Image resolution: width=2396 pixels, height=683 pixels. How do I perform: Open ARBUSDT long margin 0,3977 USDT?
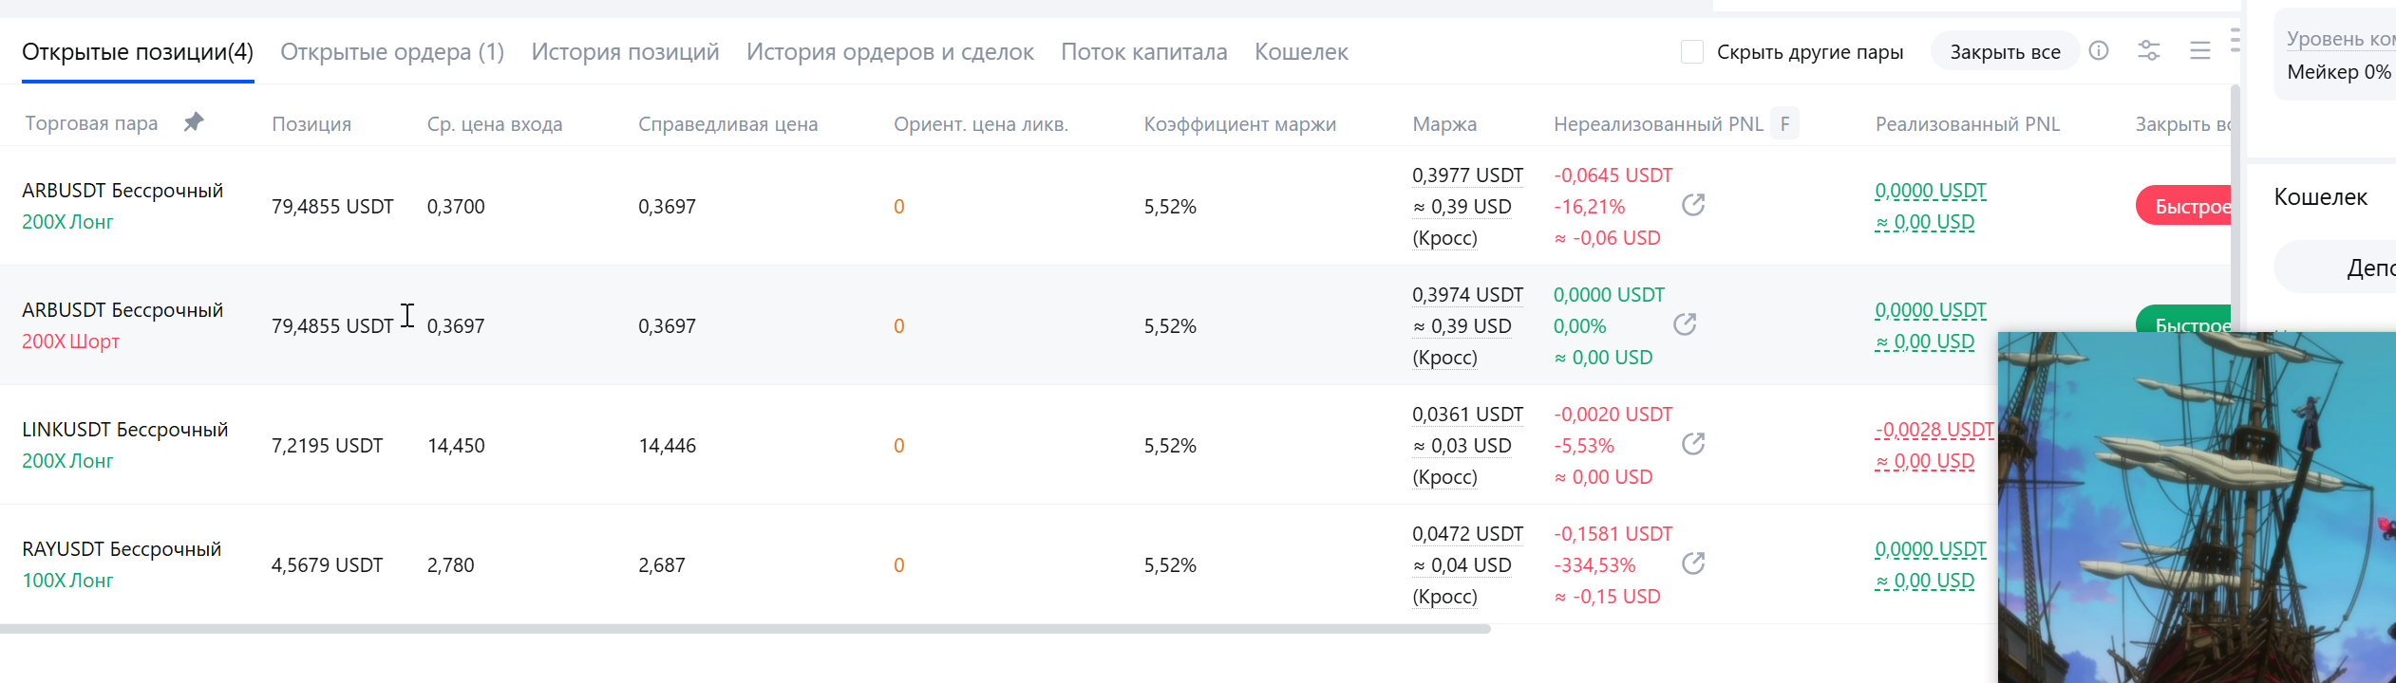pyautogui.click(x=1468, y=175)
